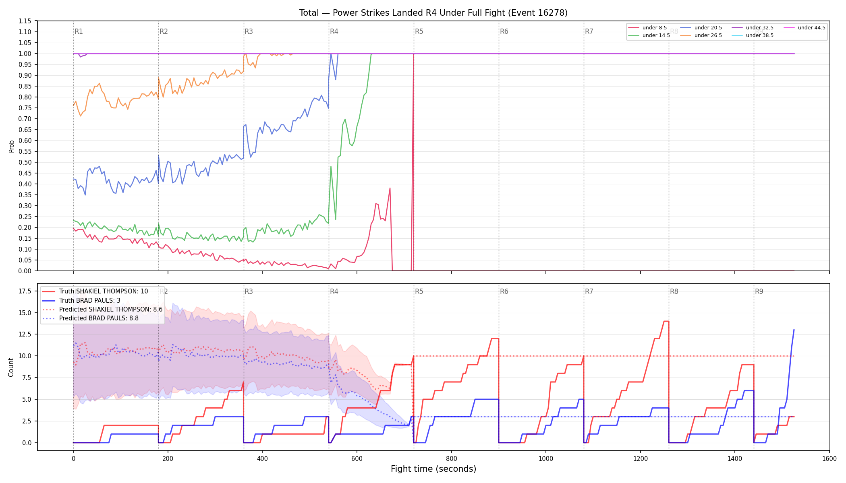Select the 'under 14.5' legend entry

649,35
